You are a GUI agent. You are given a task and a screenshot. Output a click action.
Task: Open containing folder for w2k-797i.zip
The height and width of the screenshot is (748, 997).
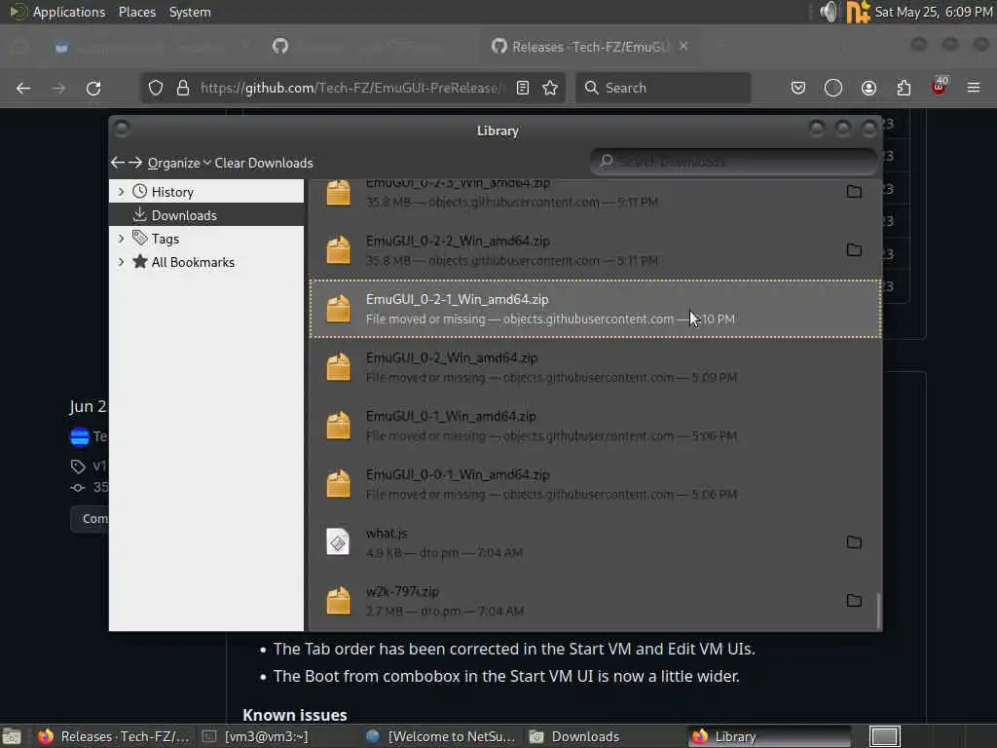point(854,600)
